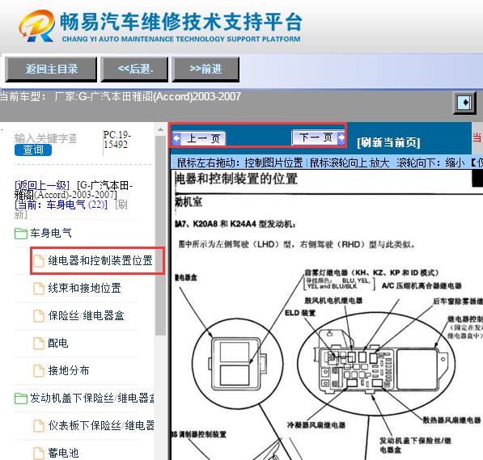Click the 返回上一级 link
This screenshot has height=460, width=483.
[x=42, y=185]
